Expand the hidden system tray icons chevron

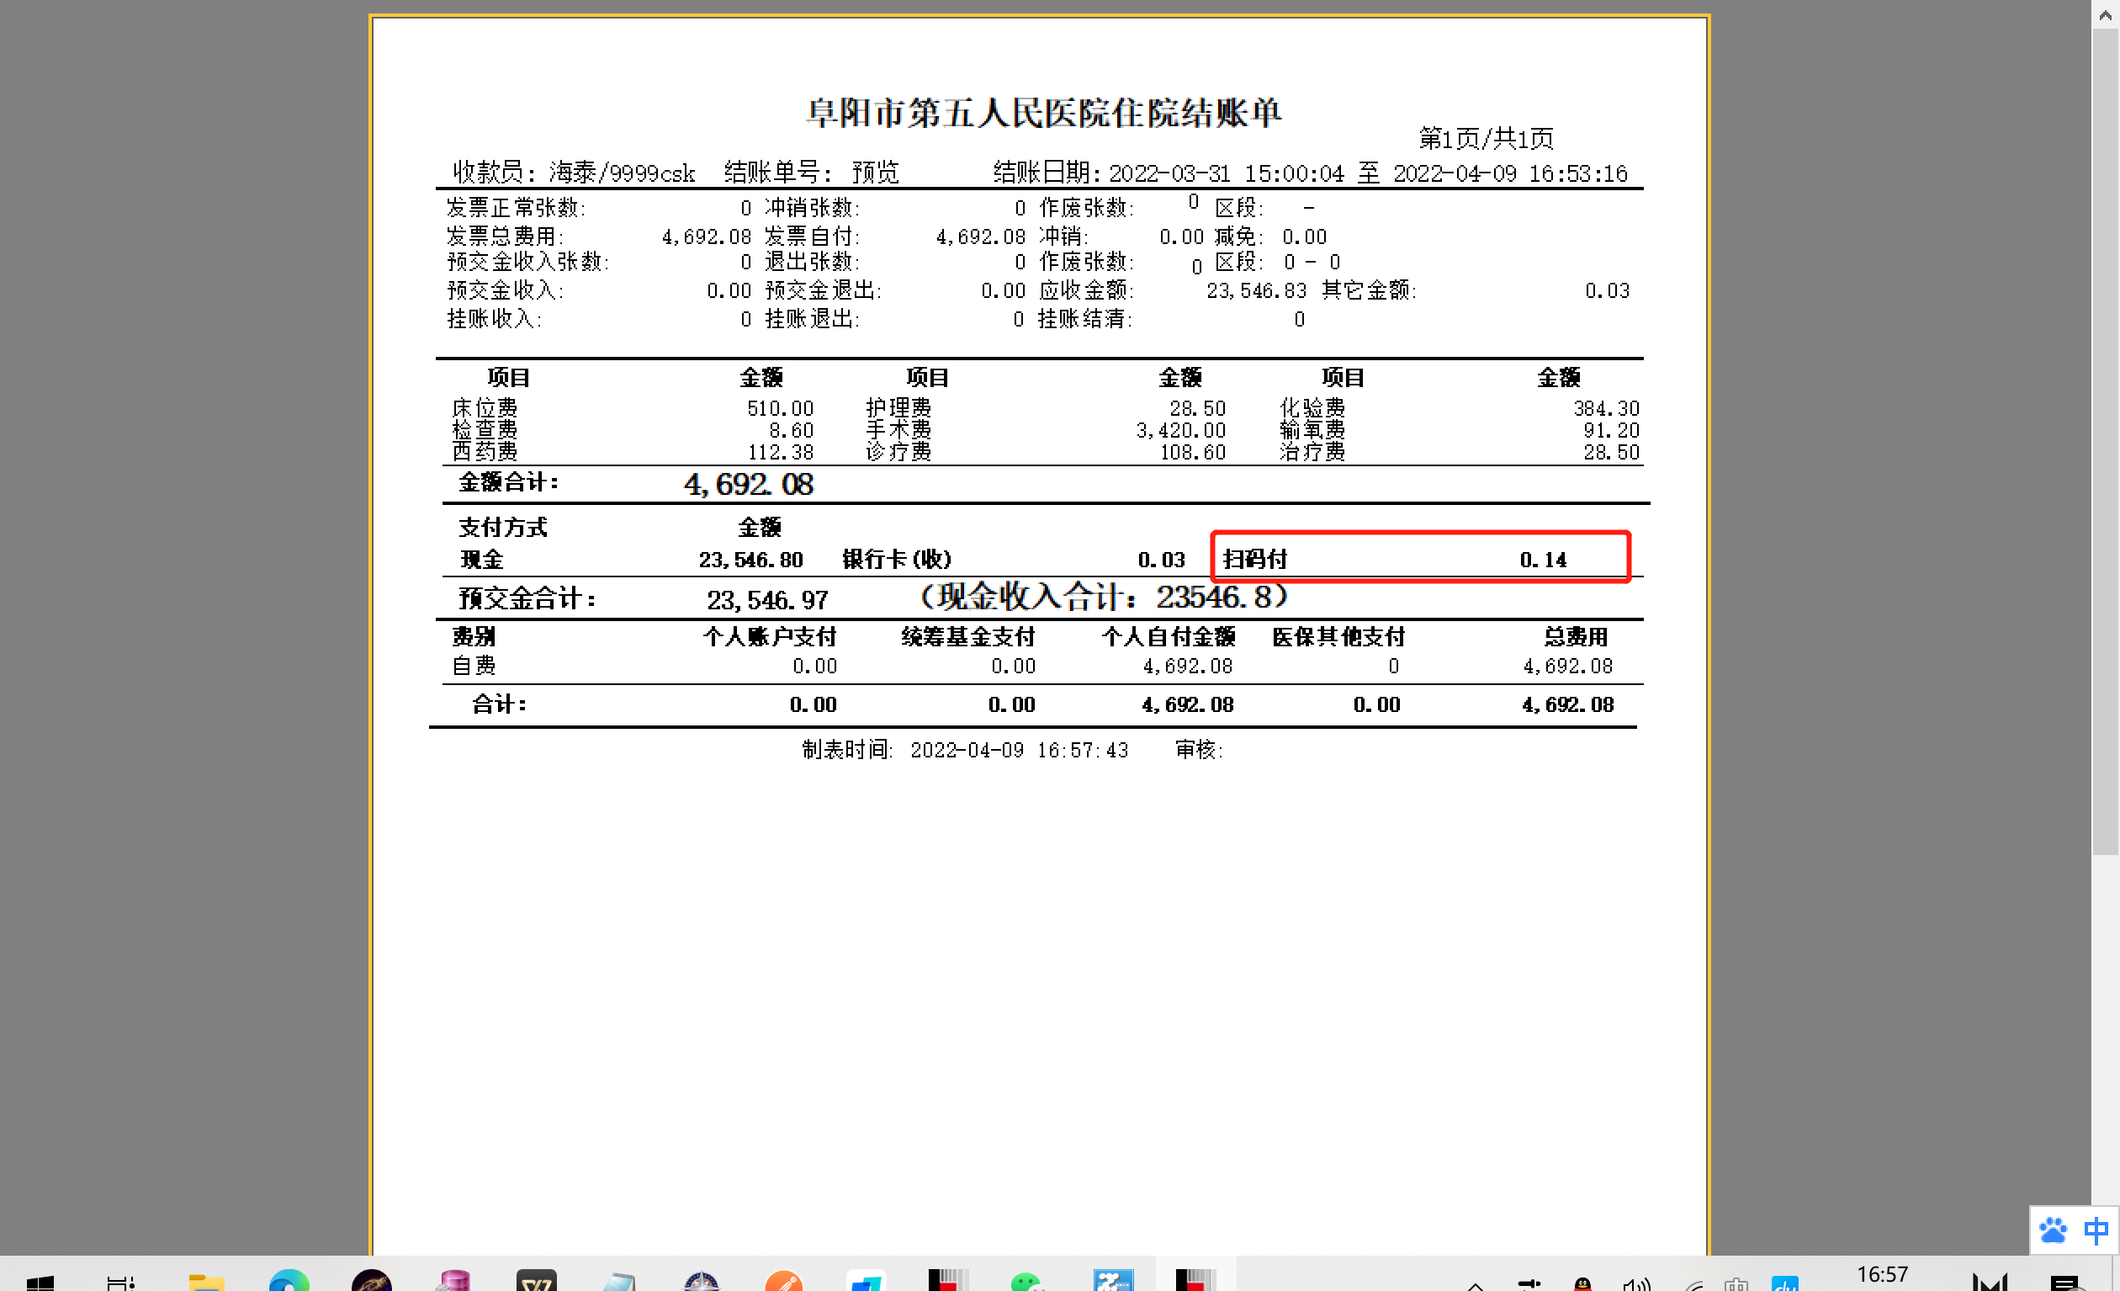point(1475,1285)
